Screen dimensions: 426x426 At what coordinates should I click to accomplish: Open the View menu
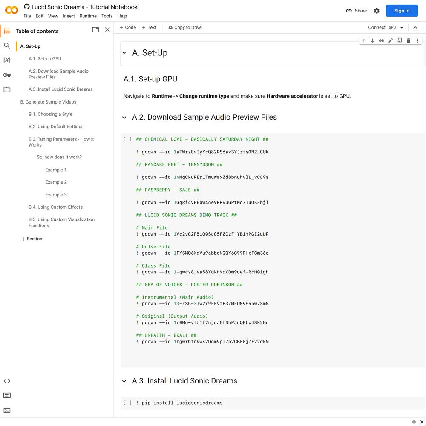[53, 16]
